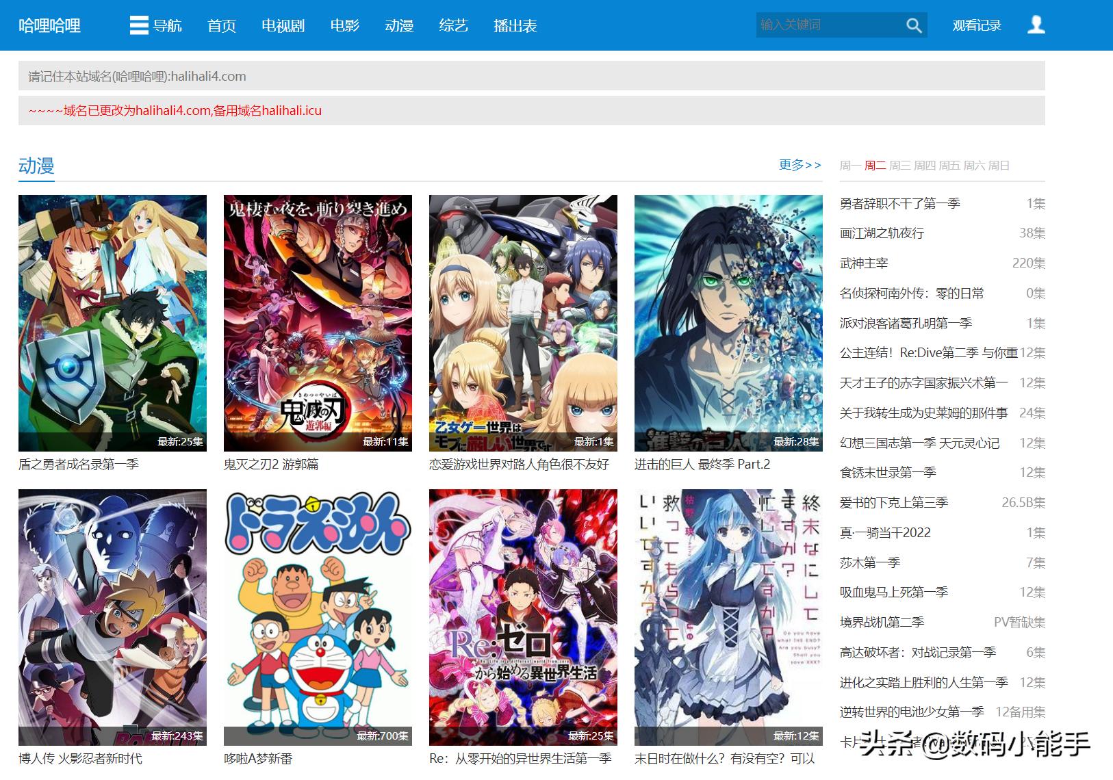Click the 更多>> link
Screen dimensions: 1113x780
coord(800,165)
